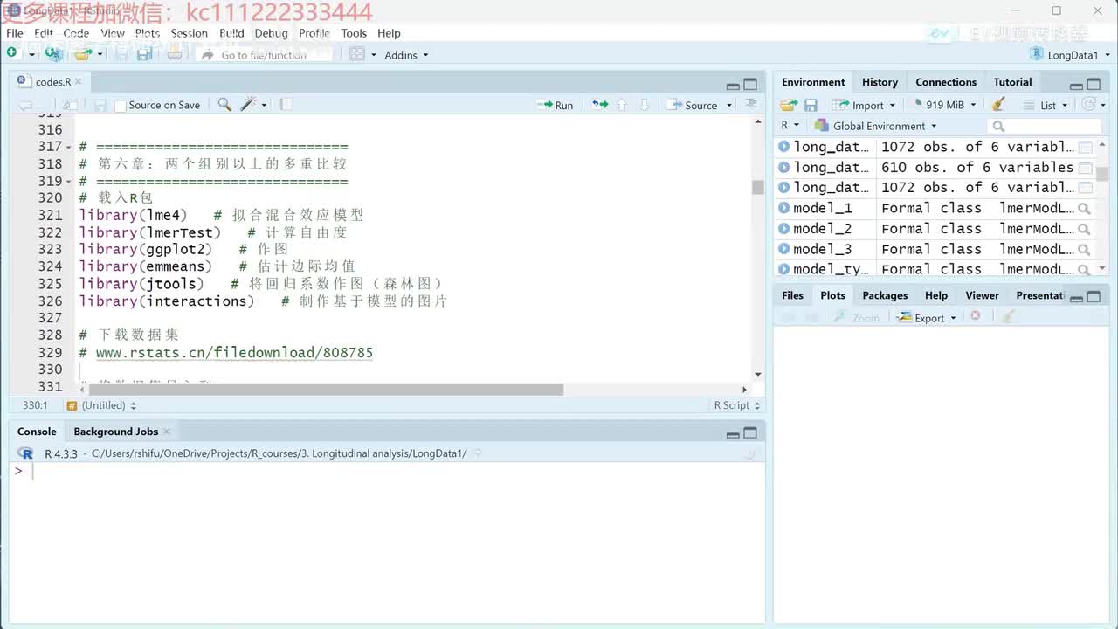The image size is (1118, 629).
Task: Open the Export dropdown in Plots pane
Action: click(x=927, y=318)
